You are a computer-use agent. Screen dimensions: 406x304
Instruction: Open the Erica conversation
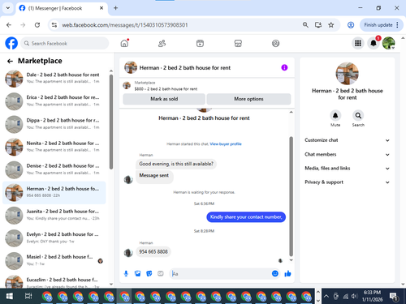(x=54, y=101)
